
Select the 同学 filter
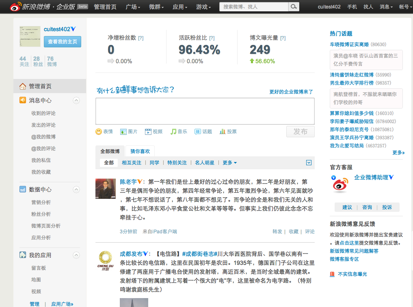point(154,163)
